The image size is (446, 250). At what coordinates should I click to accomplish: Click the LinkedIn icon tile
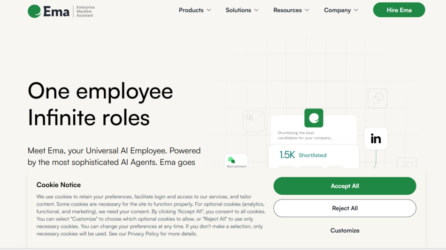tap(376, 139)
